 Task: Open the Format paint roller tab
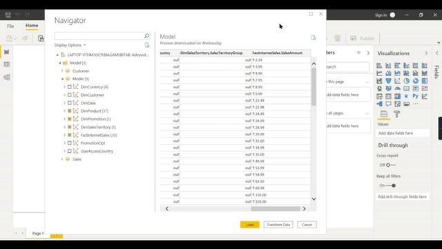[397, 114]
